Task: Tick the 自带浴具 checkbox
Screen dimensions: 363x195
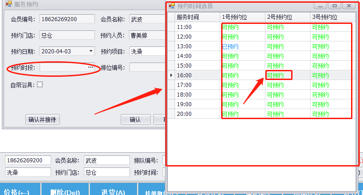Action: pyautogui.click(x=40, y=85)
